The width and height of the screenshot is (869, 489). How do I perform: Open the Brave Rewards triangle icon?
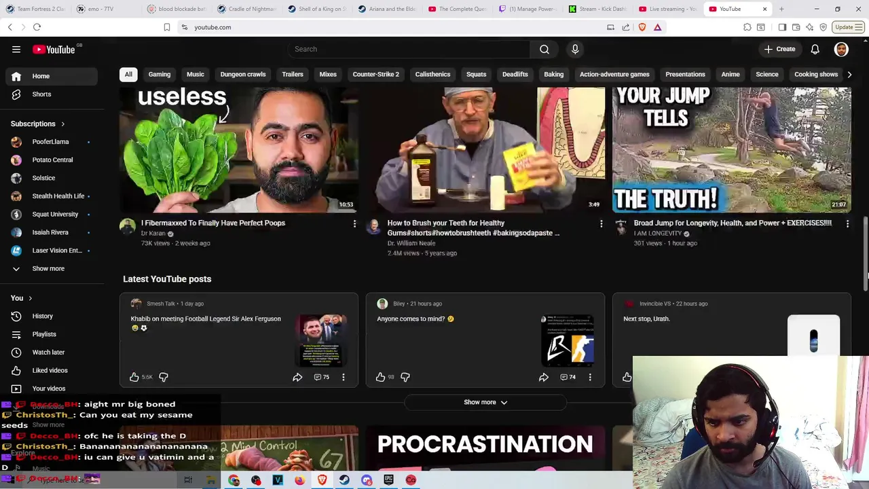point(658,27)
